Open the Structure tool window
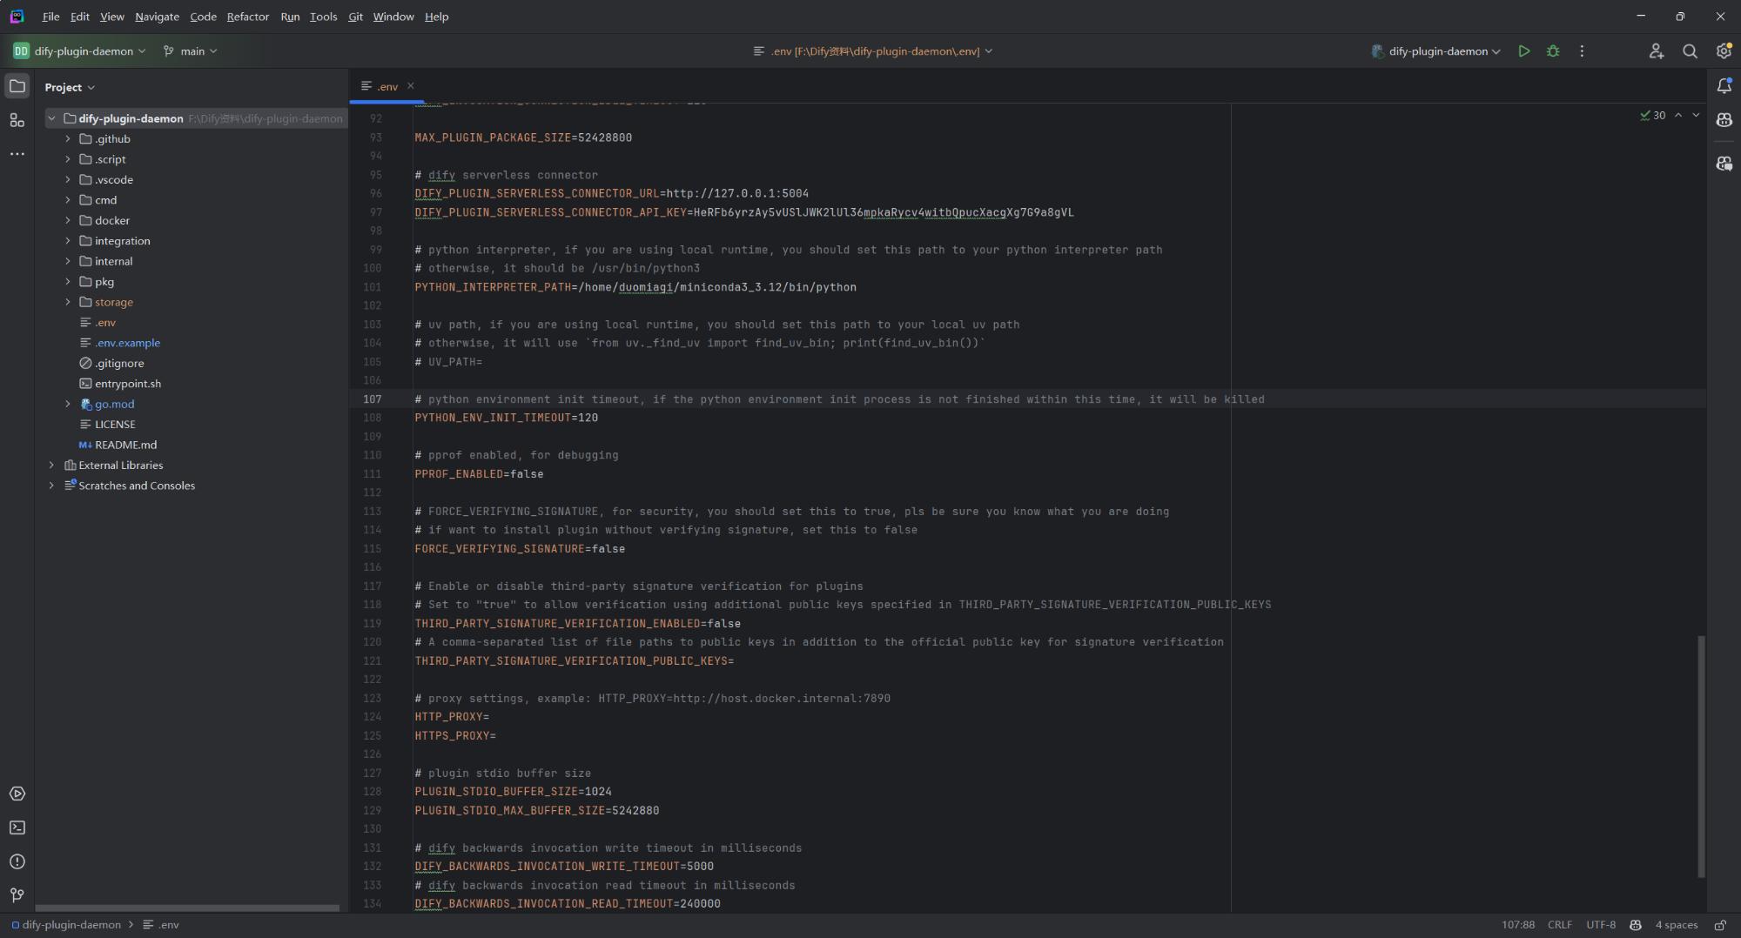 coord(17,120)
